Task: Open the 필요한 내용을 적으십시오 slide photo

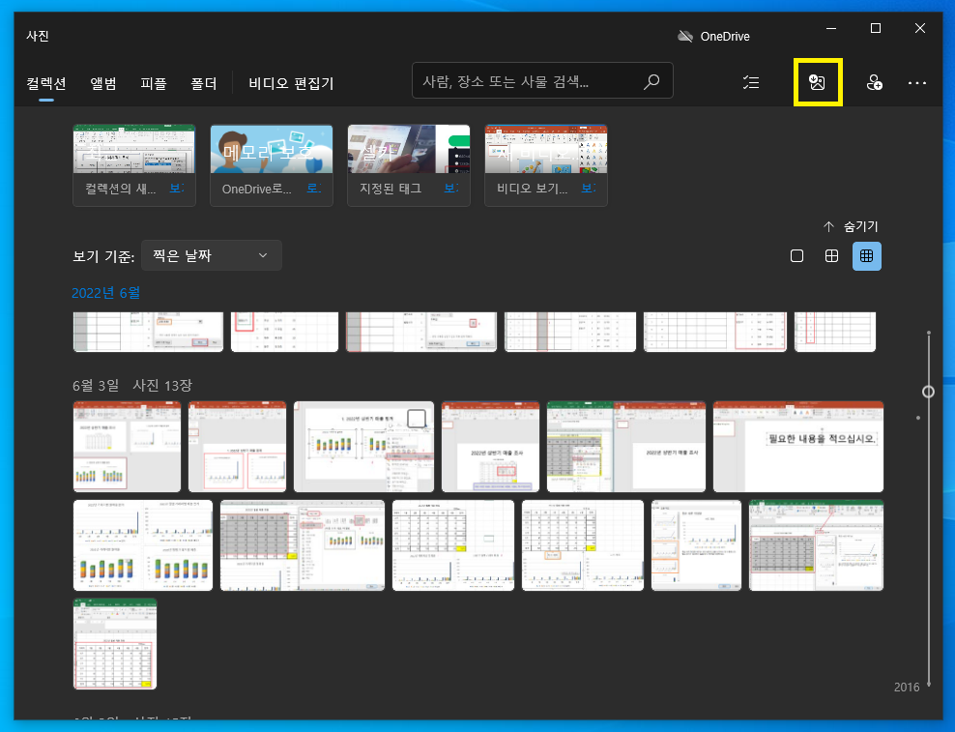Action: pyautogui.click(x=797, y=446)
